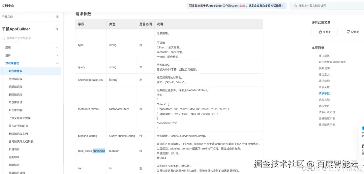Click the knowledgebase_ids field cell
This screenshot has width=364, height=174.
(x=90, y=80)
